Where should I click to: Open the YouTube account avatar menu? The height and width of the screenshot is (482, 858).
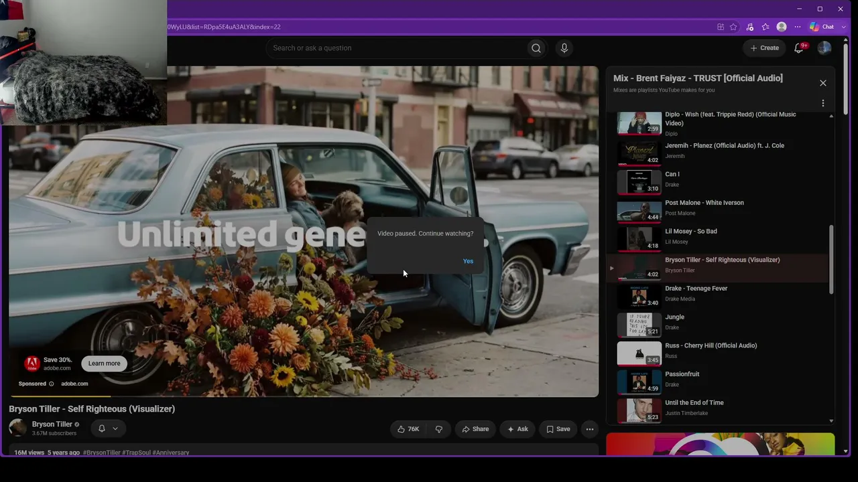pos(824,48)
